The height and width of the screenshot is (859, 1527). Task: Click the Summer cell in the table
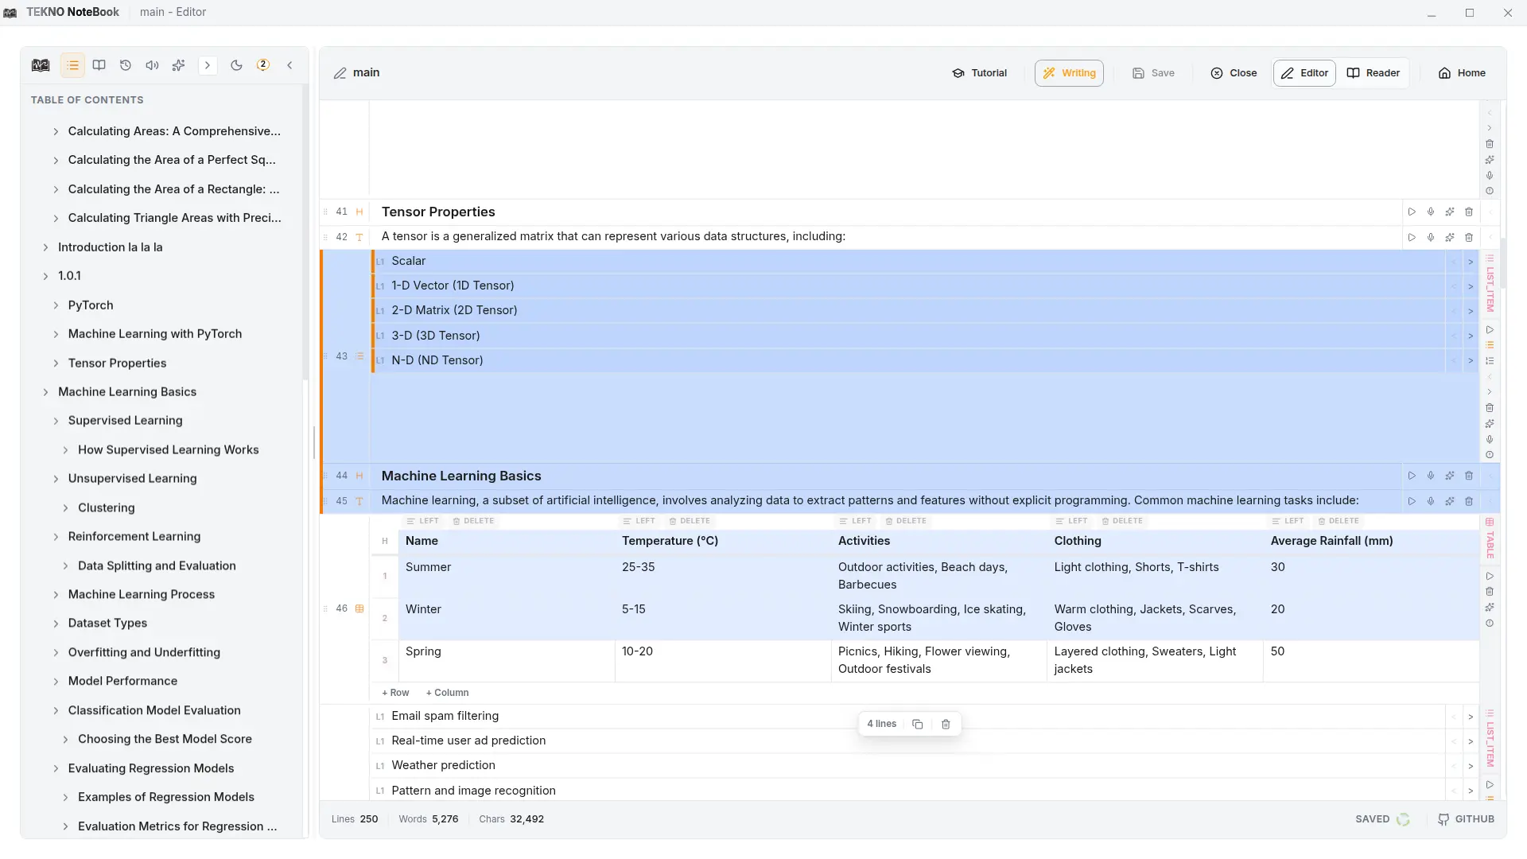coord(507,576)
